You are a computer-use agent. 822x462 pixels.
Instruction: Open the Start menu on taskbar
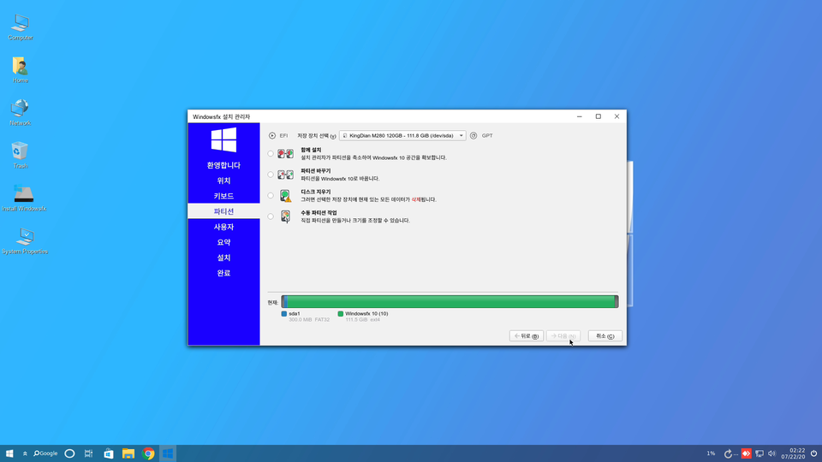[9, 453]
